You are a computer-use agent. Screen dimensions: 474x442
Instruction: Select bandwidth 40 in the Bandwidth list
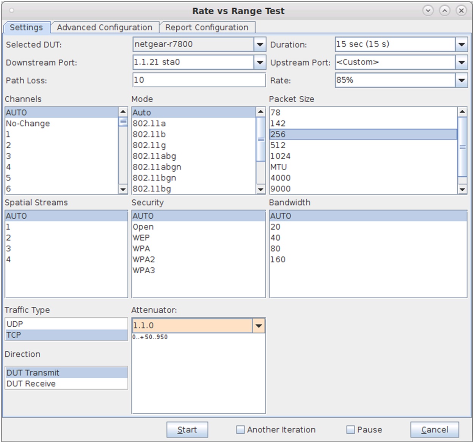pyautogui.click(x=276, y=237)
